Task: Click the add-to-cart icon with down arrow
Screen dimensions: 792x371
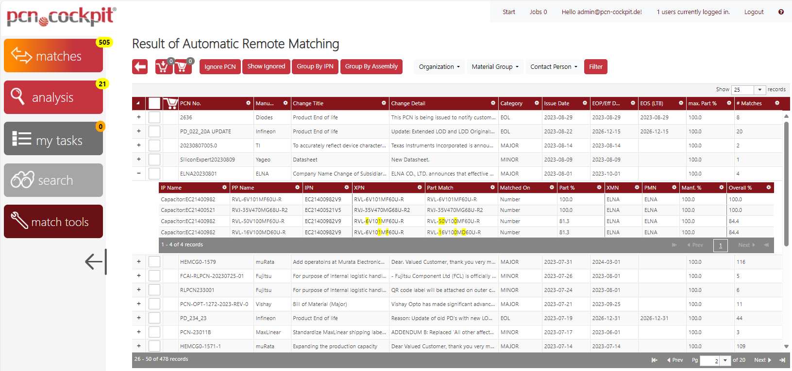Action: point(163,66)
